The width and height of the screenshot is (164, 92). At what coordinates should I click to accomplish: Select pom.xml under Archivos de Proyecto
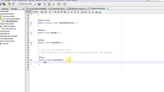click(6, 44)
